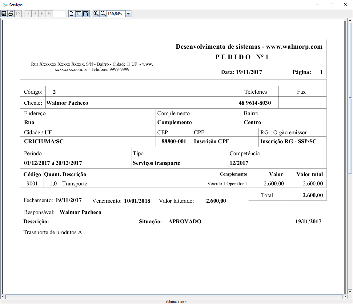Go to the first page of the report
Viewport: 353px width, 304px height.
[x=28, y=14]
